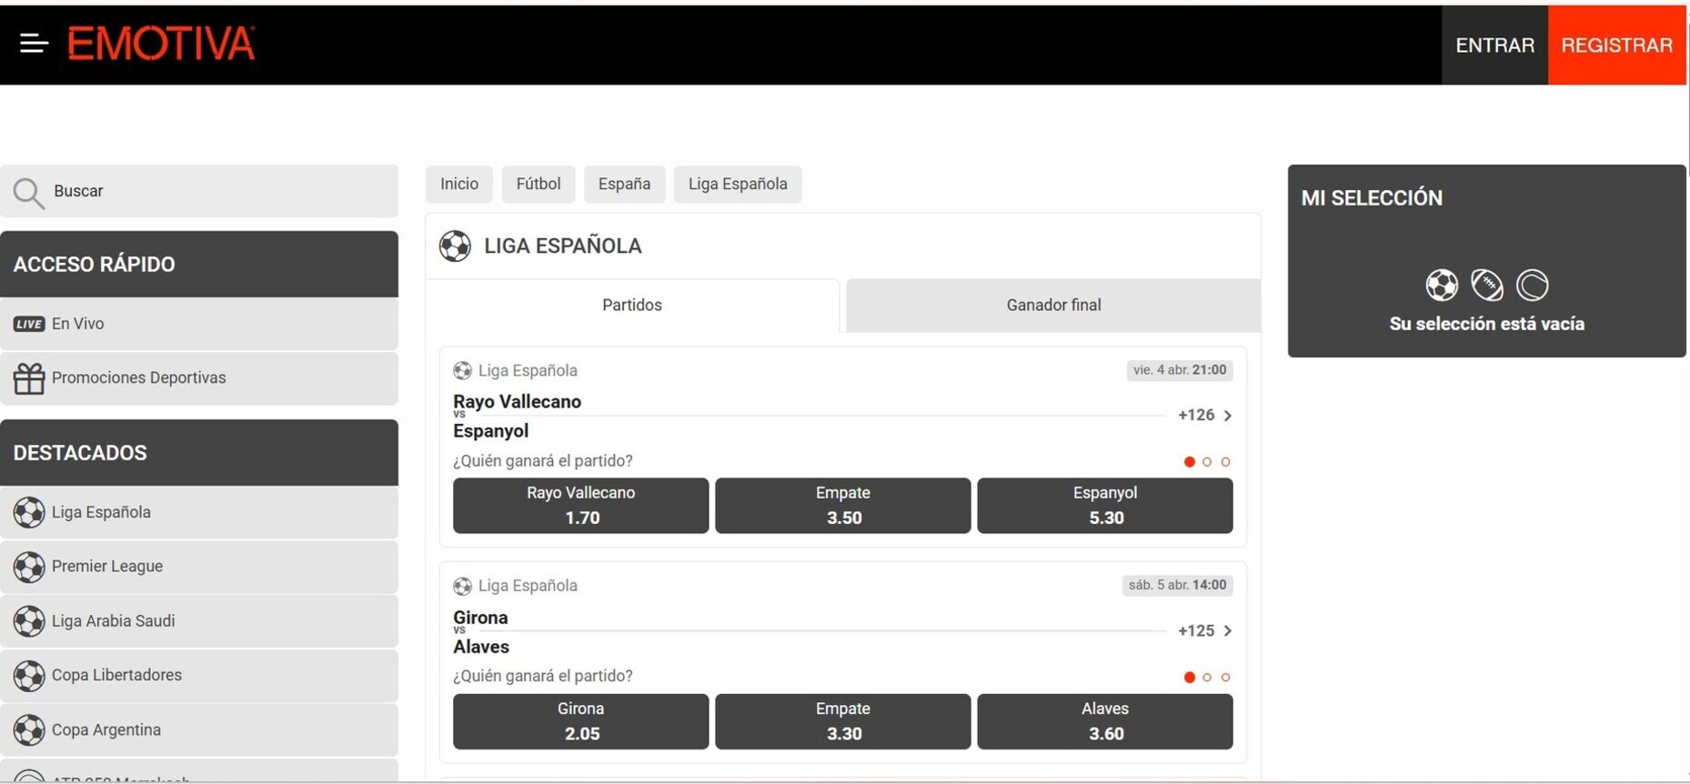Viewport: 1690px width, 784px height.
Task: Go to Inicio breadcrumb
Action: (459, 185)
